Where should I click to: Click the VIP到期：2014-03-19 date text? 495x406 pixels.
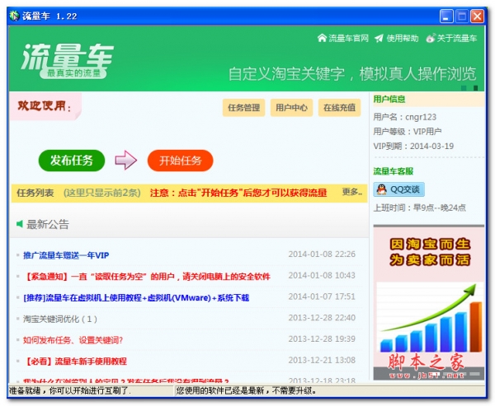point(413,146)
